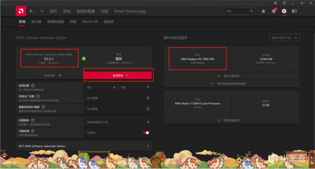Viewport: 315px width, 169px height.
Task: Switch to the 首选项 sub-tab
Action: pos(109,22)
